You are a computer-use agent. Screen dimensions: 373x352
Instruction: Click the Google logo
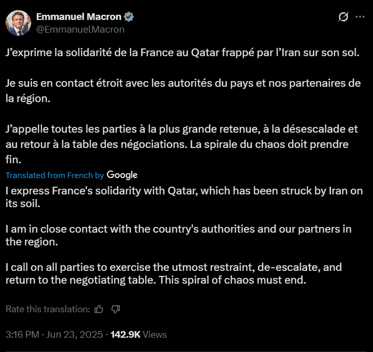(122, 175)
